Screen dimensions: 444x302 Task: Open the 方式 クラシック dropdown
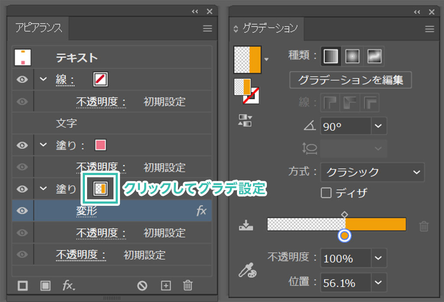(416, 172)
